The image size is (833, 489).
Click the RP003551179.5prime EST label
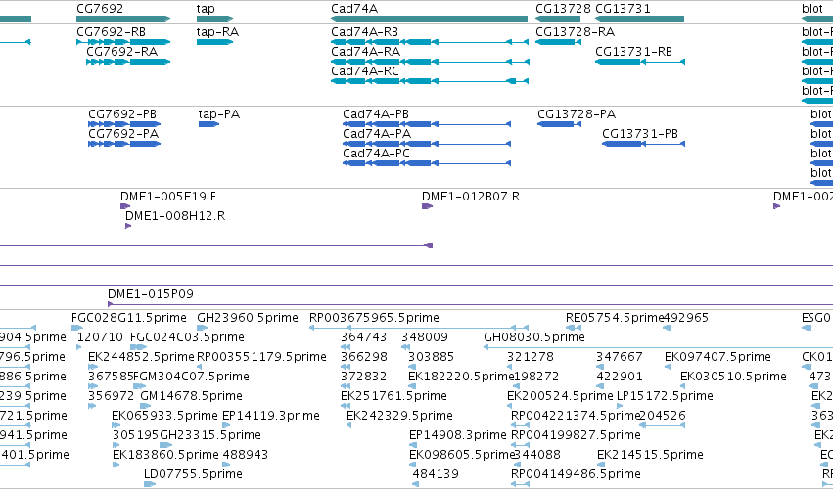tap(261, 357)
